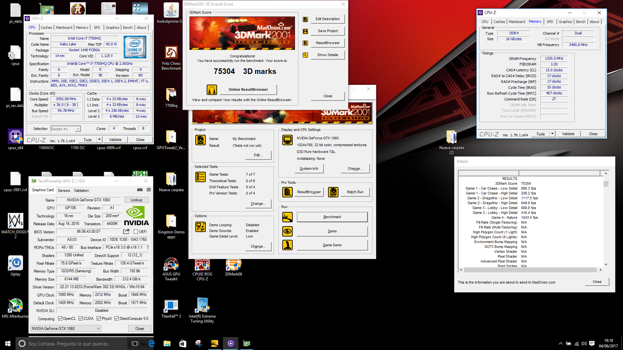Switch to the Mainboard tab in left CPU-Z

coord(64,28)
